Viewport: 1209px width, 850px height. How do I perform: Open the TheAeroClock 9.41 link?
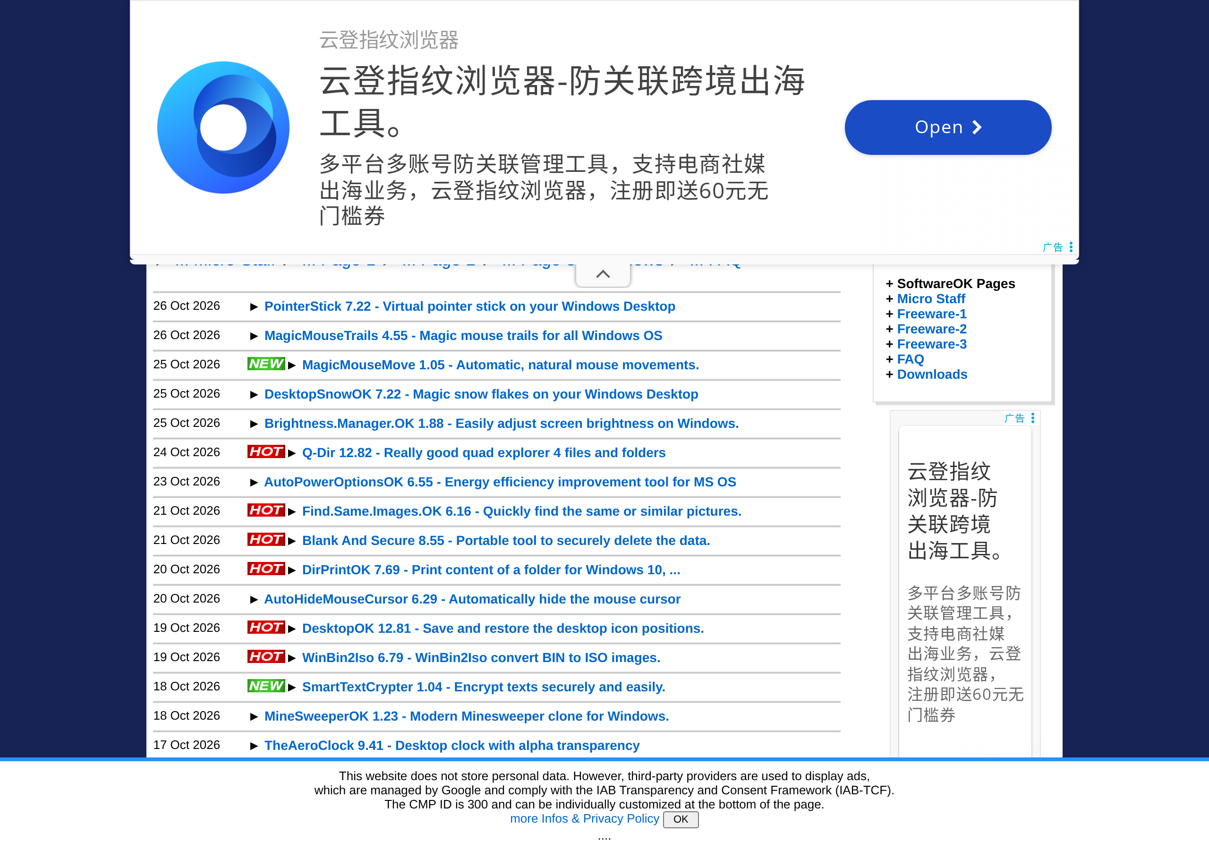[452, 746]
